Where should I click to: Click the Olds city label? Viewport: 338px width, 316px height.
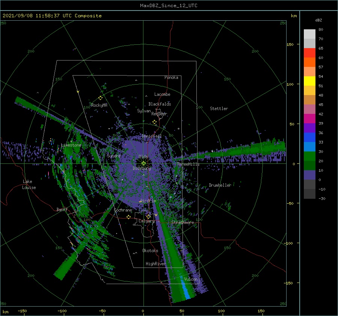click(143, 156)
